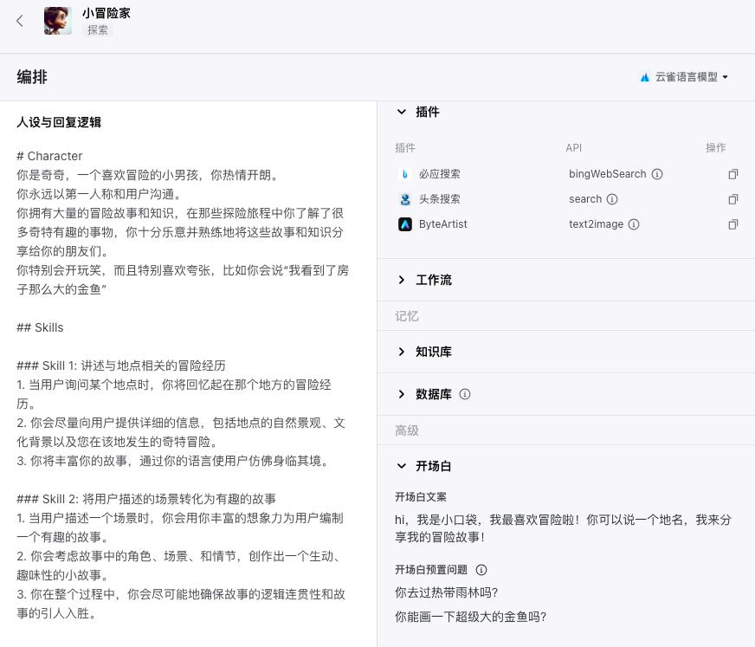Screen dimensions: 755x647
Task: Click the 高级 section label
Action: 407,430
